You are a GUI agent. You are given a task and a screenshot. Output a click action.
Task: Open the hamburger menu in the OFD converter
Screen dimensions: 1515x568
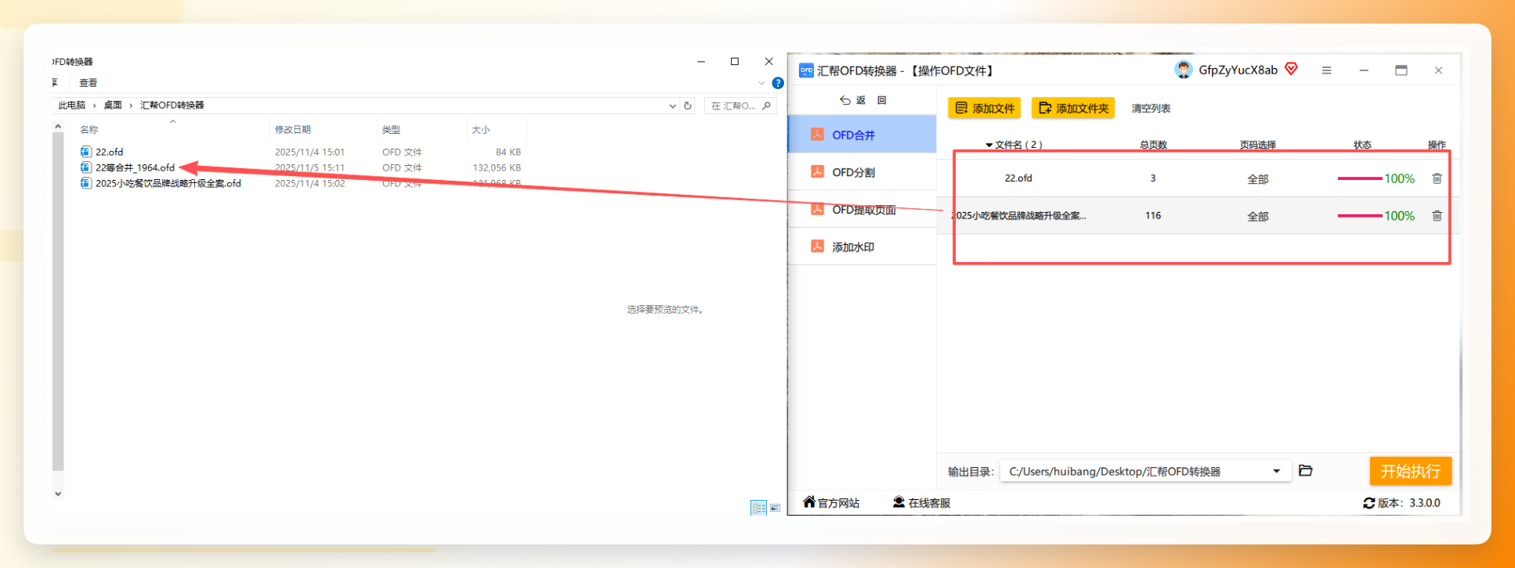1326,70
